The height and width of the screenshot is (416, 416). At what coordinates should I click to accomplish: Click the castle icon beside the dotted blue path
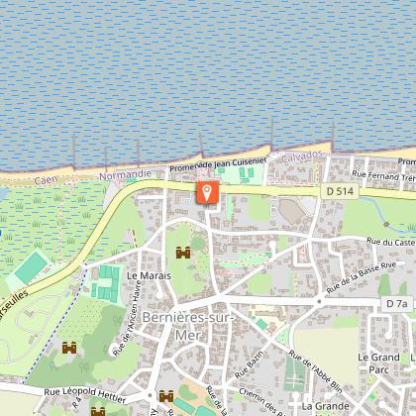(x=69, y=348)
